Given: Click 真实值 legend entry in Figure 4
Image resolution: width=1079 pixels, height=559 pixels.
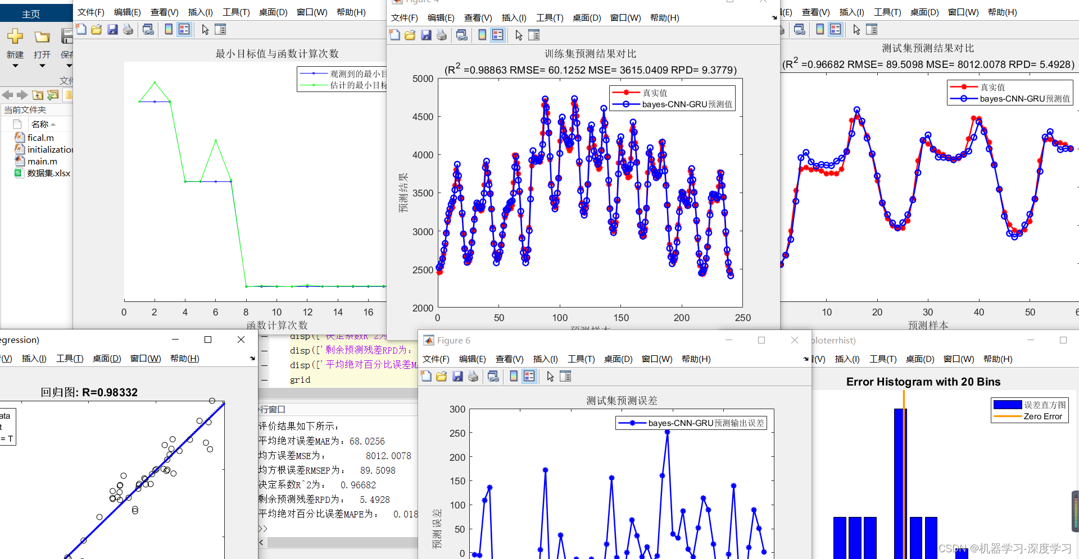Looking at the screenshot, I should point(655,93).
